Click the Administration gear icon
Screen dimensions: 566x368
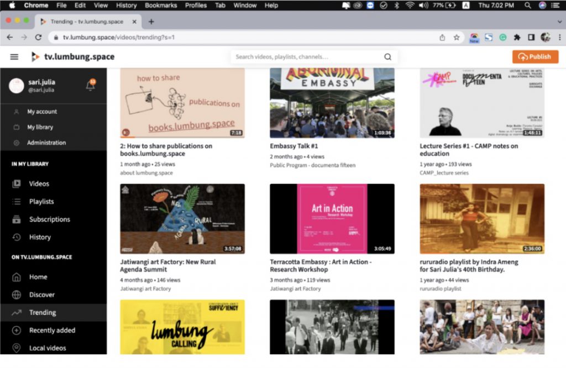(16, 143)
